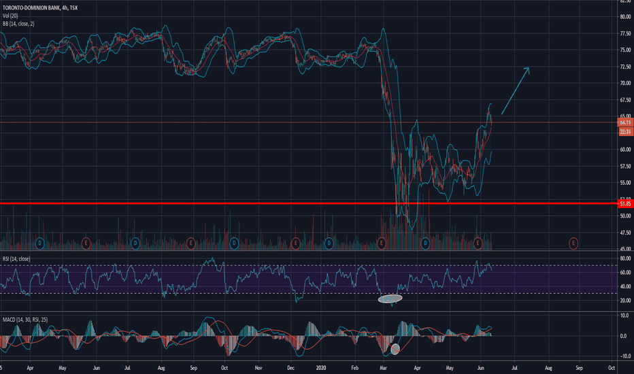Click the 22:33 bar countdown label
This screenshot has width=634, height=374.
pos(626,132)
